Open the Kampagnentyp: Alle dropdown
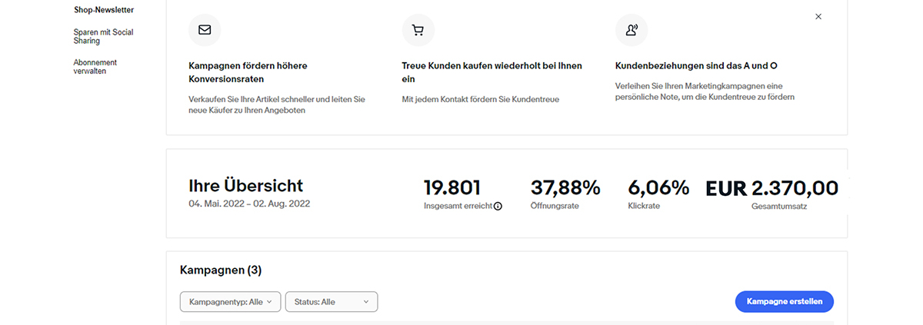 click(x=230, y=302)
